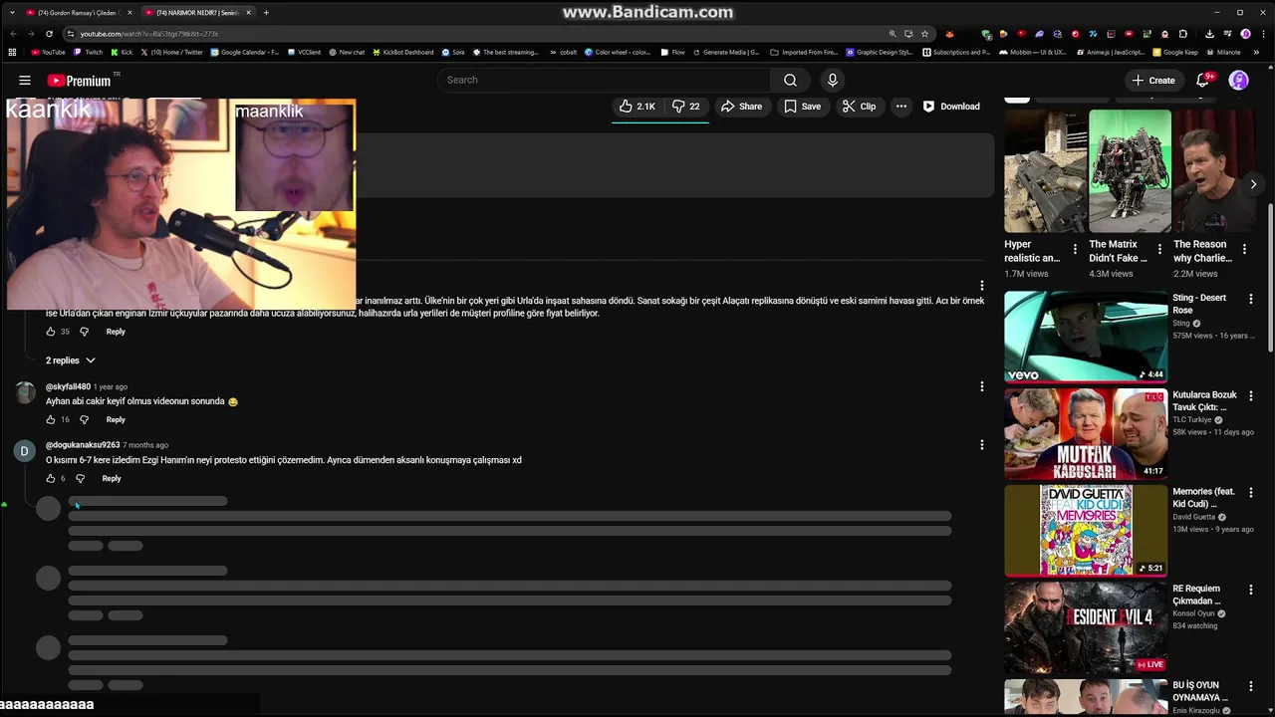The height and width of the screenshot is (717, 1275).
Task: Open menu for The Reason why Charlie short
Action: click(1244, 249)
